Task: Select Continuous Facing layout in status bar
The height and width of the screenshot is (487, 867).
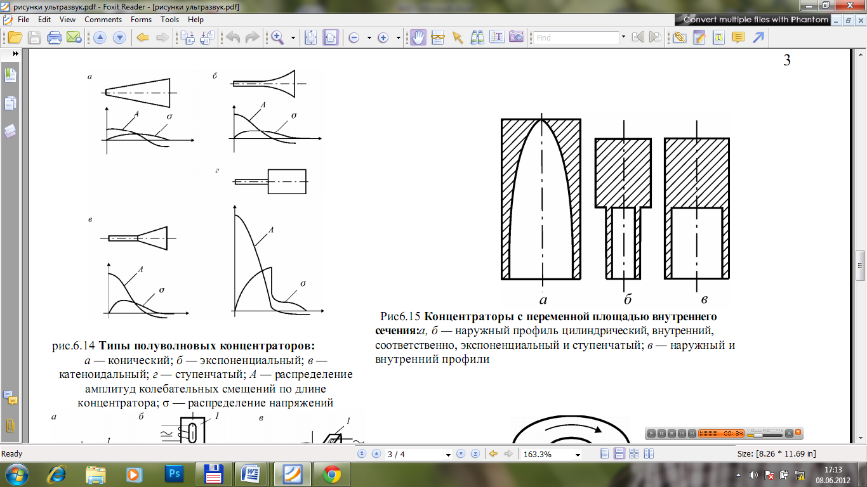Action: 633,454
